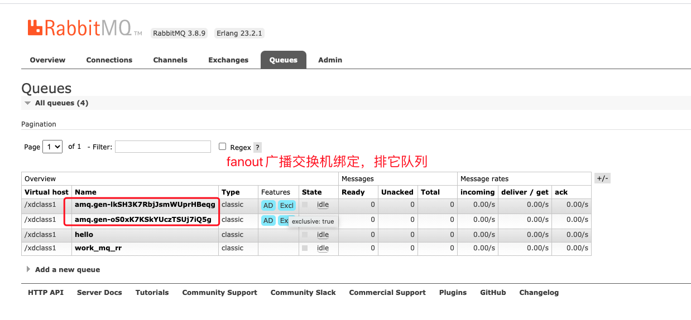Click /xdclass1 vhost in hello row
Screen dimensions: 691x320
click(x=40, y=235)
